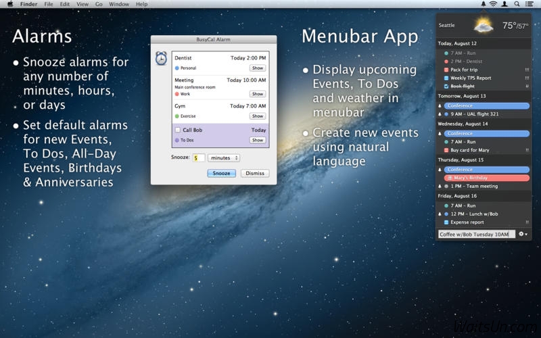Open the snooze minutes unit dropdown

coord(224,158)
